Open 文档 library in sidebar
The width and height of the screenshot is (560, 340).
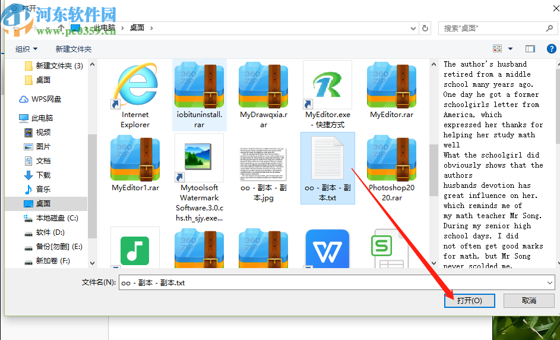[37, 161]
